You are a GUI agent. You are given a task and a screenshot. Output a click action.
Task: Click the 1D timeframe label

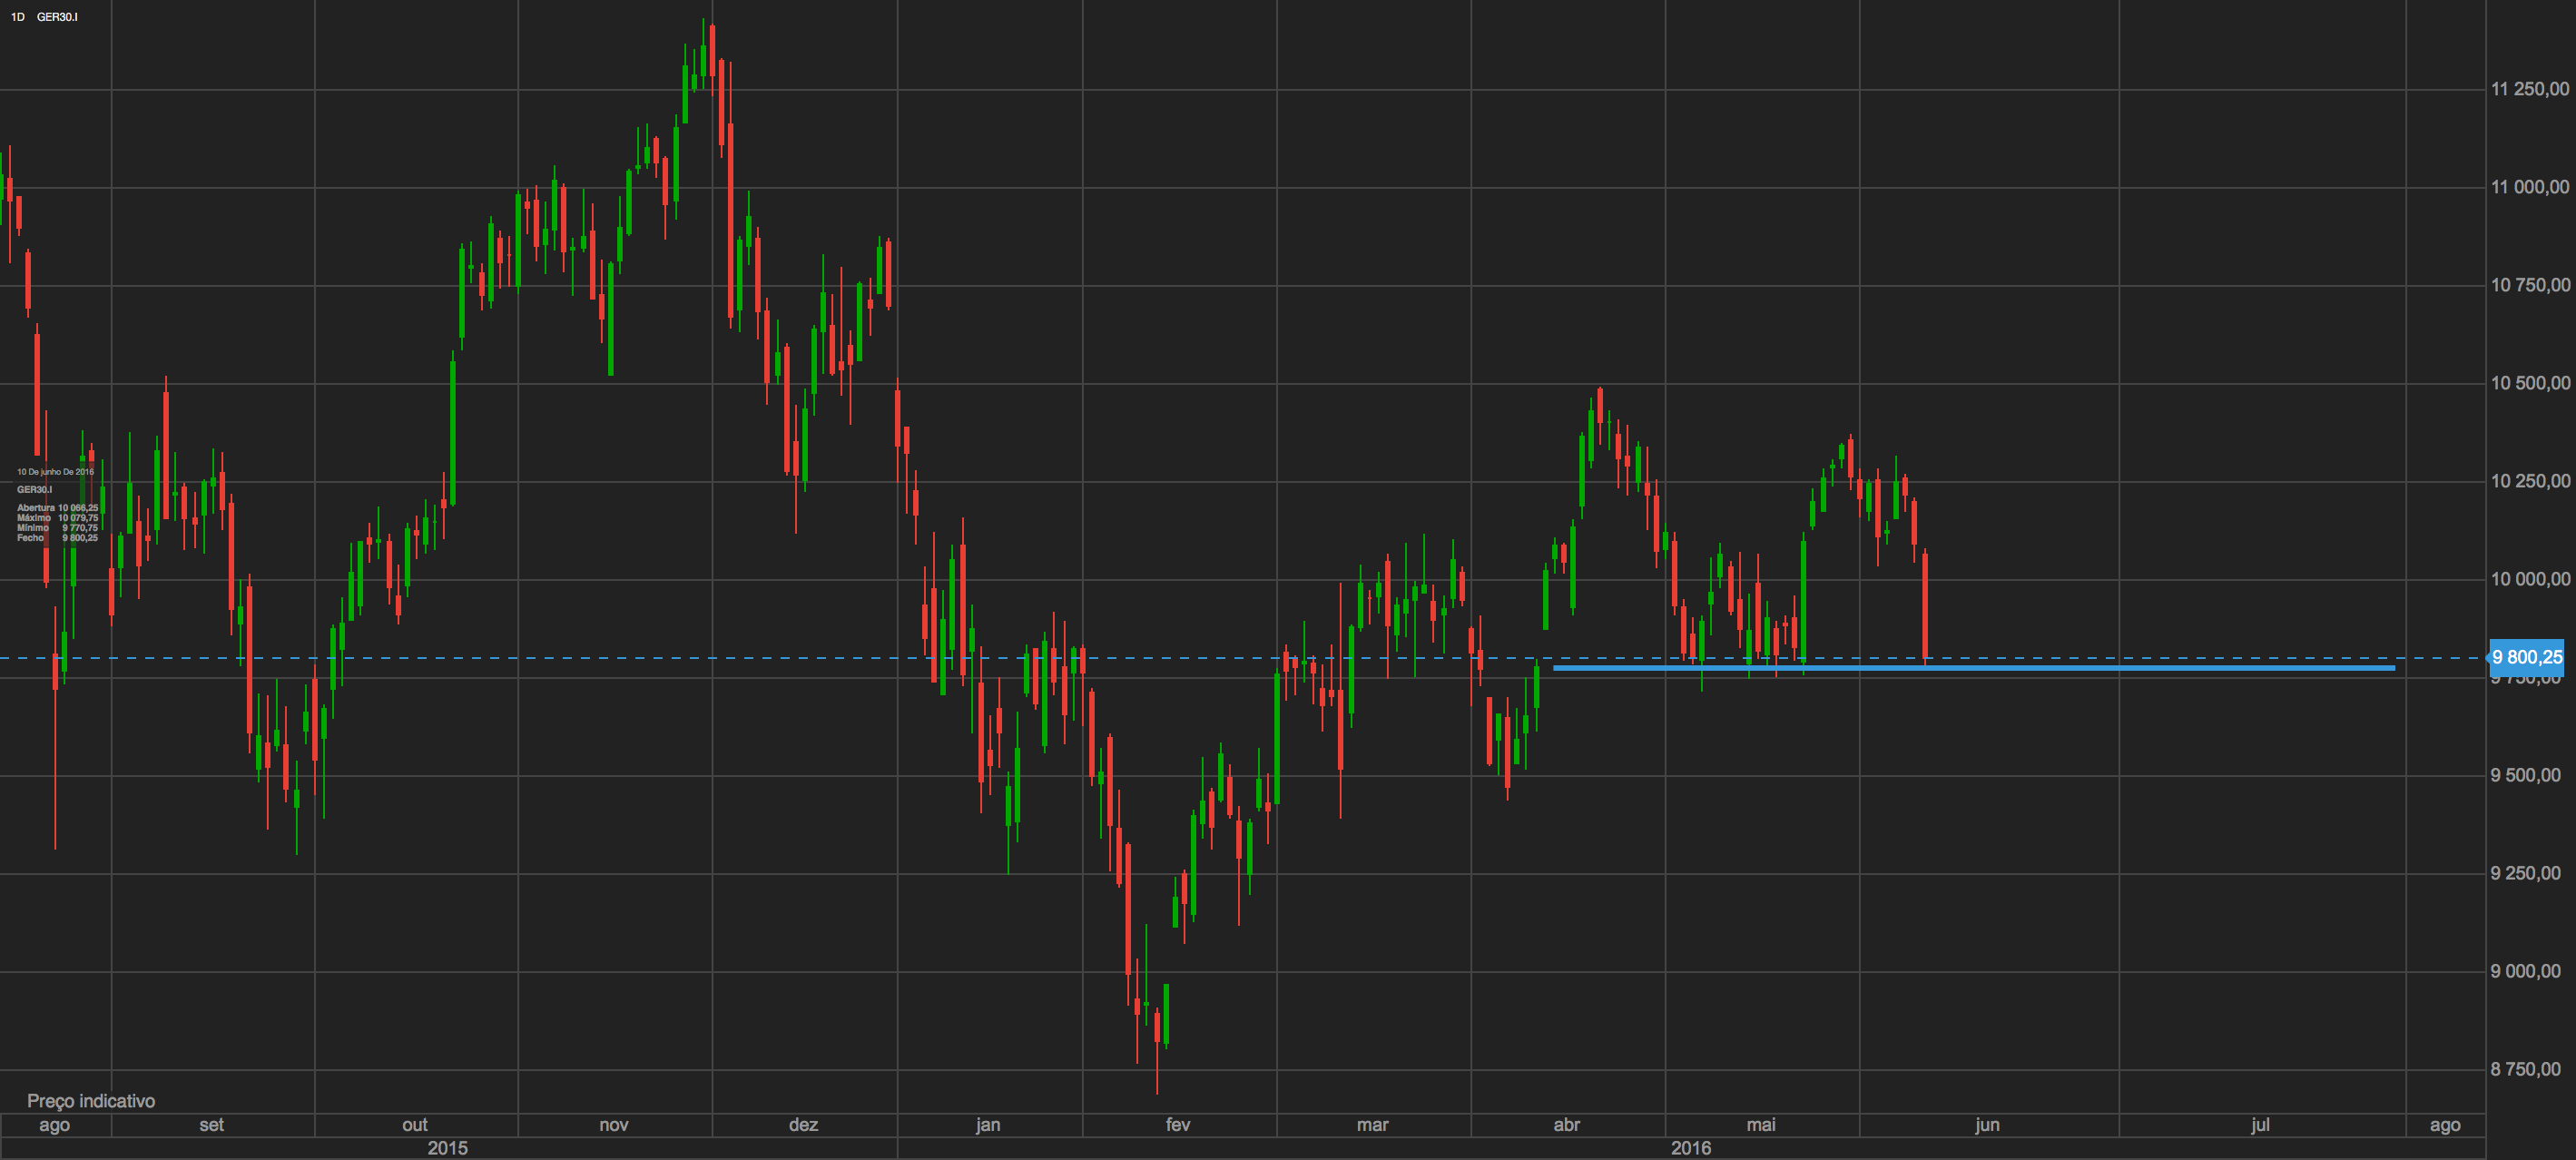17,17
